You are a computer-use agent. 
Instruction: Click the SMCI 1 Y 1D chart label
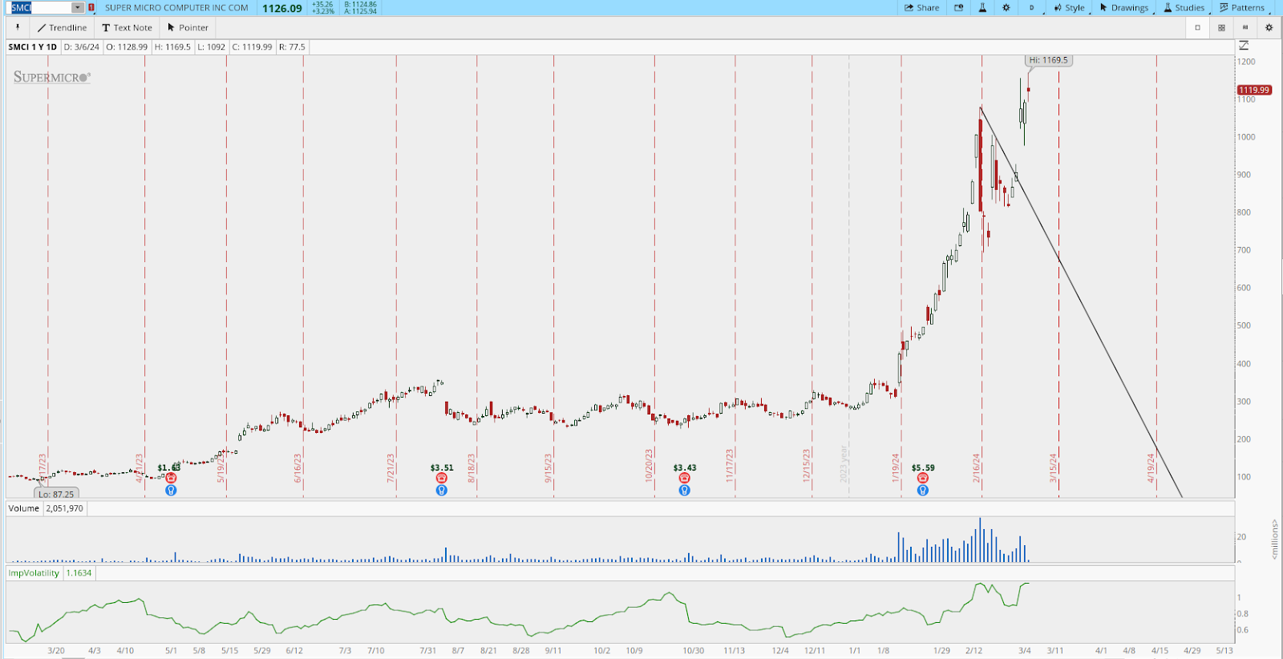[33, 47]
